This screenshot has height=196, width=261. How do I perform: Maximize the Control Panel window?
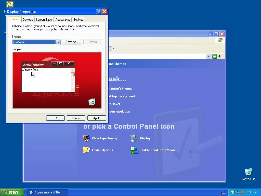point(216,34)
